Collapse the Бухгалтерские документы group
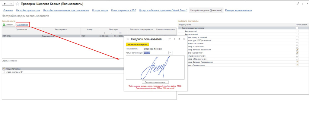This screenshot has width=309, height=129. pos(180,28)
